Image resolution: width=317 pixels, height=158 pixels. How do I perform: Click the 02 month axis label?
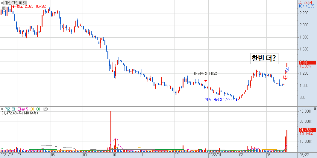[x=241, y=155]
